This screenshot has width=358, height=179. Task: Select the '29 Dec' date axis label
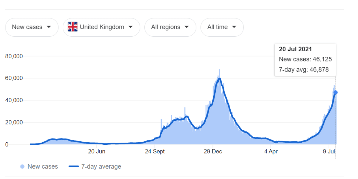[x=213, y=152]
